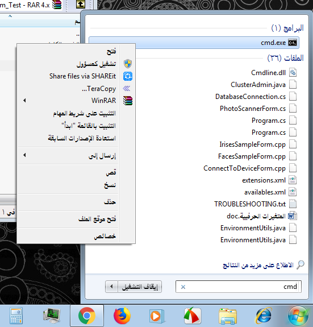Click the إيقاف التشغيل shutdown button

(x=140, y=287)
